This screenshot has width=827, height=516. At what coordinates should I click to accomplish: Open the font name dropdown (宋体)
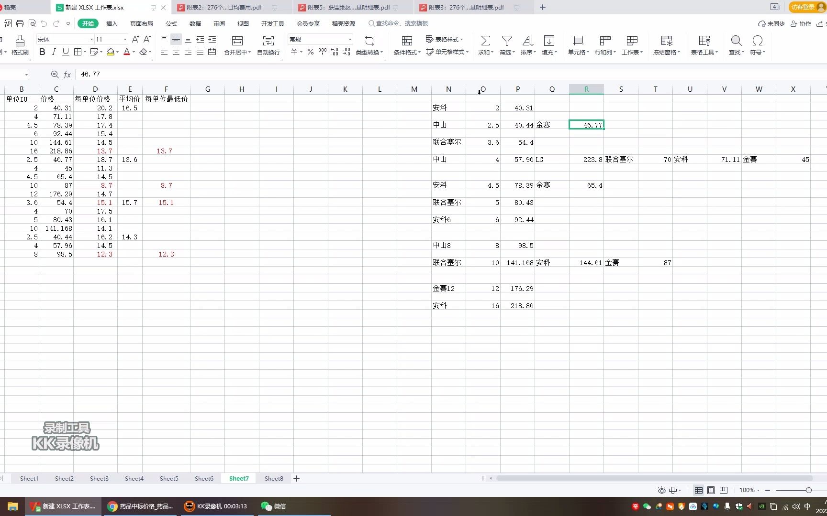pyautogui.click(x=91, y=39)
